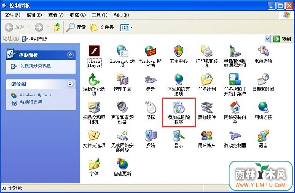Open the 系统 computer icon
Screen dimensions: 295x193
150,136
